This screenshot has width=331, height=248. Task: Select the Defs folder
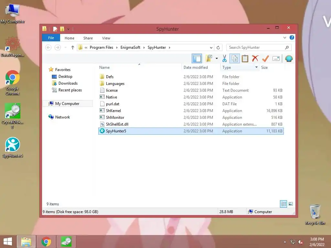191,77
